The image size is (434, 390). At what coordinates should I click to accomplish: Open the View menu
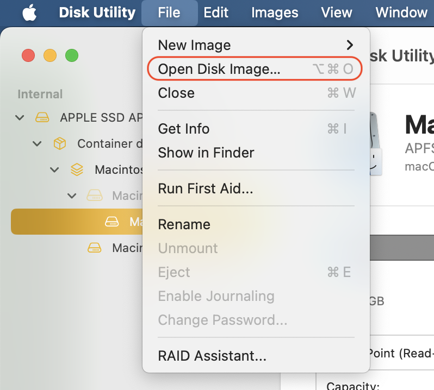[336, 12]
